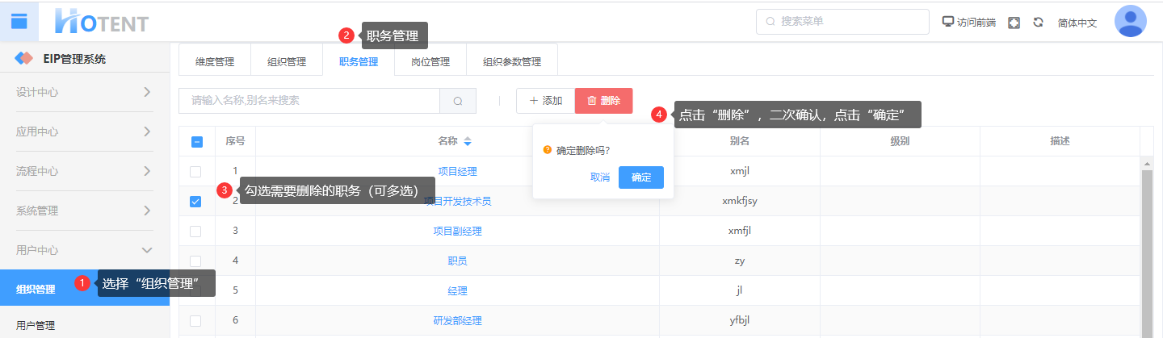Click the refresh icon in header
The width and height of the screenshot is (1163, 338).
[x=1038, y=23]
